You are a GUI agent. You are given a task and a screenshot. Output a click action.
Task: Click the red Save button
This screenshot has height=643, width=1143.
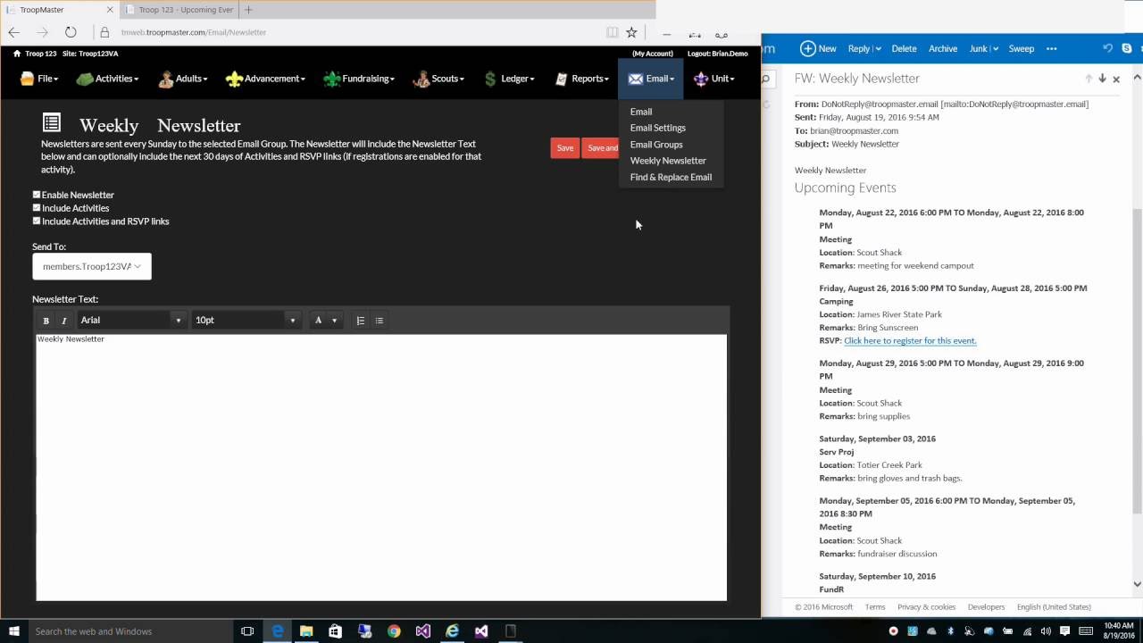565,148
